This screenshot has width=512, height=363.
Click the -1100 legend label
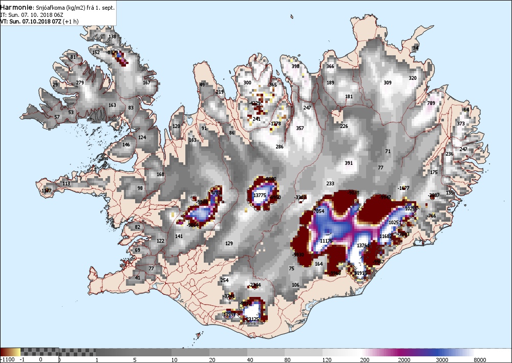coord(8,360)
